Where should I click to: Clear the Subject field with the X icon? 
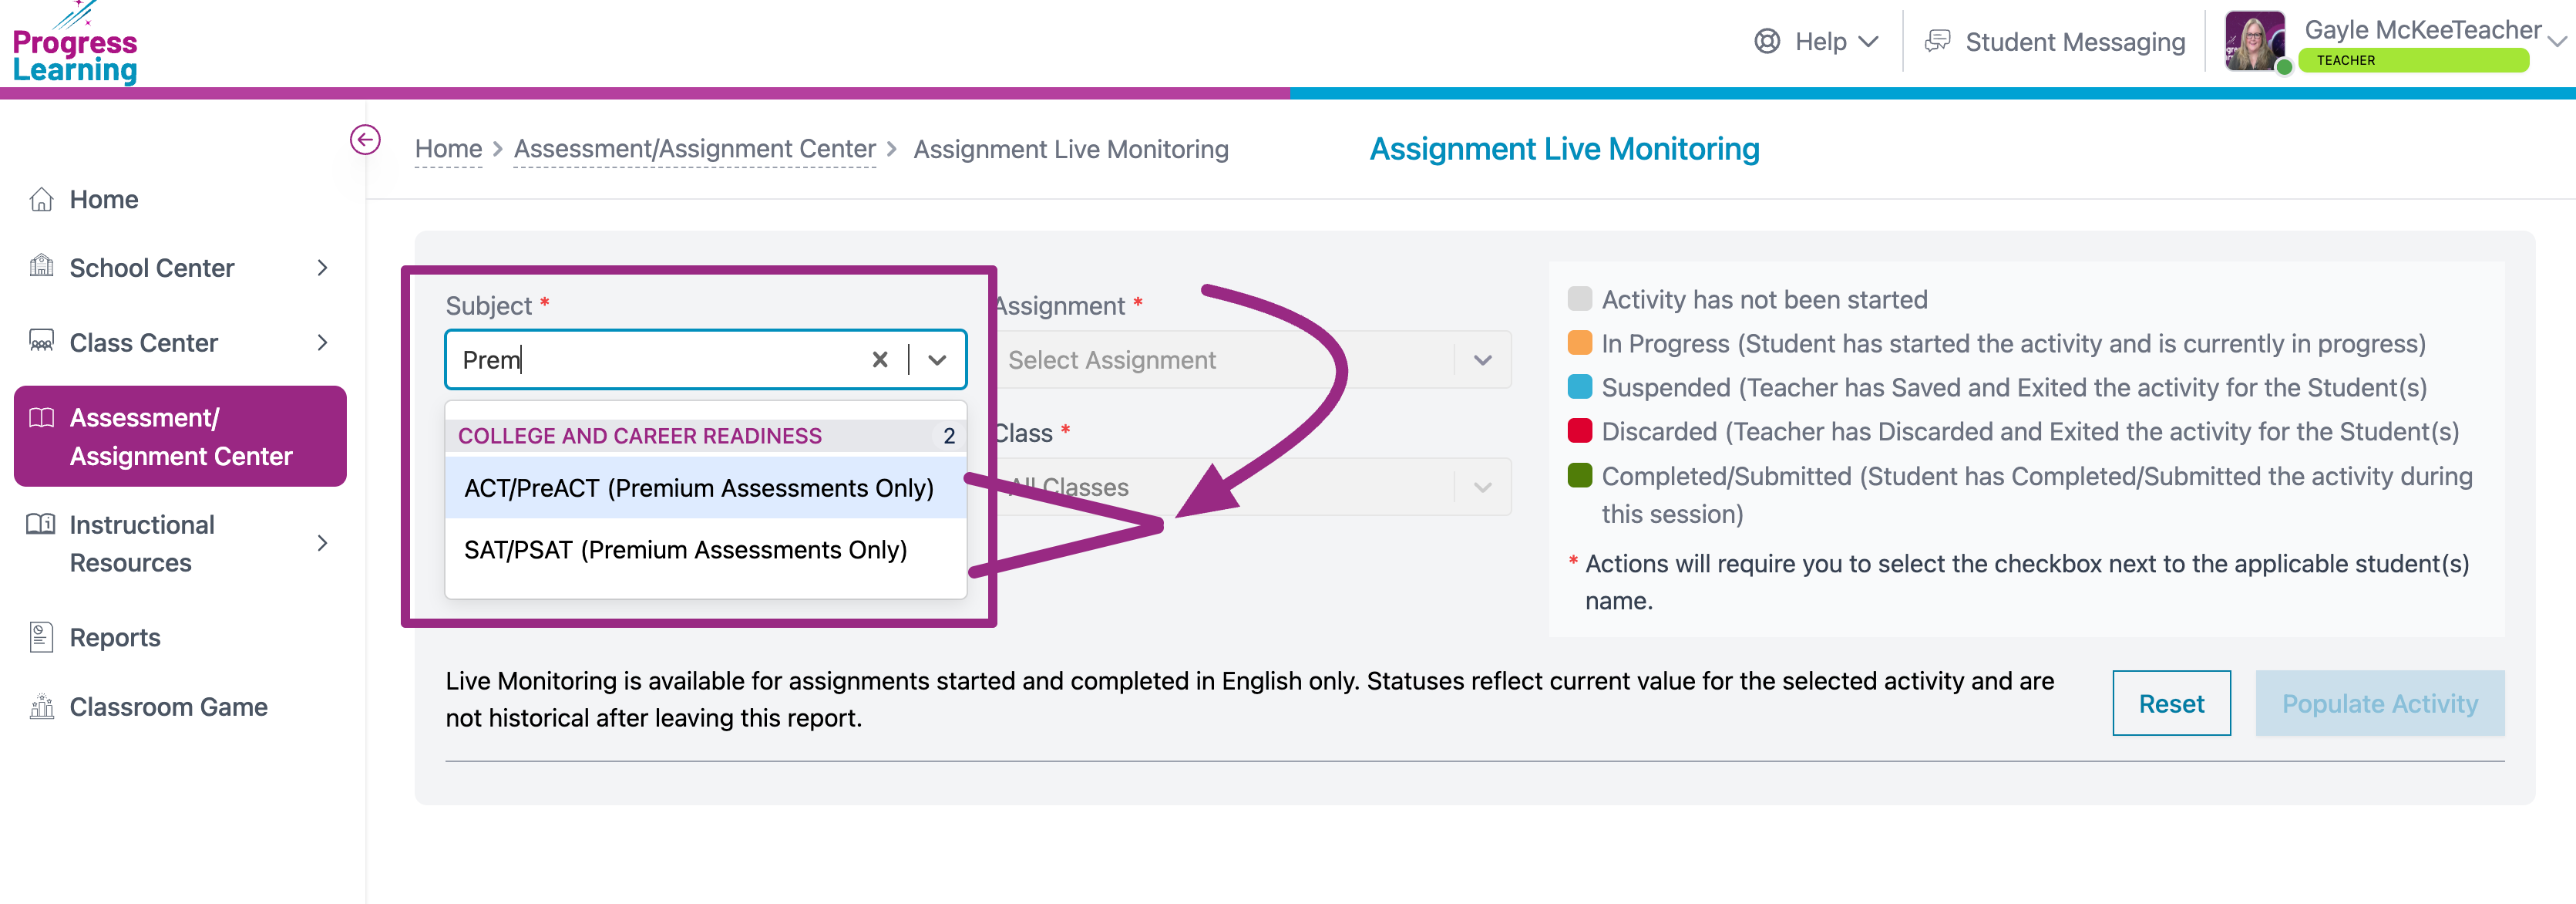click(x=880, y=359)
